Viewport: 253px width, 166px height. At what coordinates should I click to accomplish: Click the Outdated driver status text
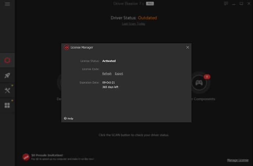coord(147,18)
